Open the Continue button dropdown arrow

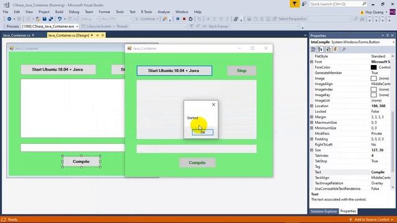click(x=157, y=19)
